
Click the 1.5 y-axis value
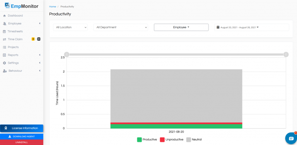63,86
